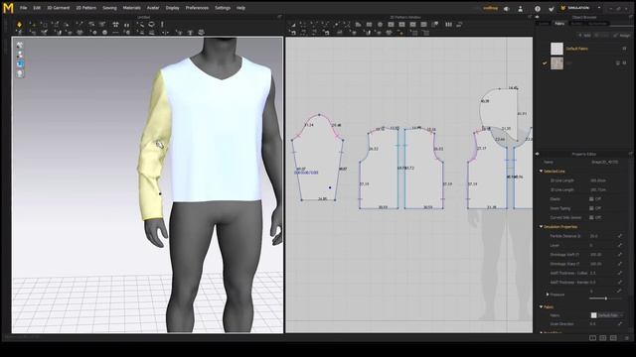Click the Particle Distance value field

click(x=602, y=236)
